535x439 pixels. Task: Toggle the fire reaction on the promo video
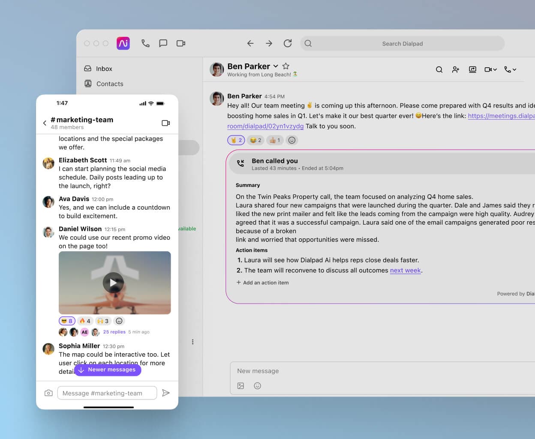(85, 321)
